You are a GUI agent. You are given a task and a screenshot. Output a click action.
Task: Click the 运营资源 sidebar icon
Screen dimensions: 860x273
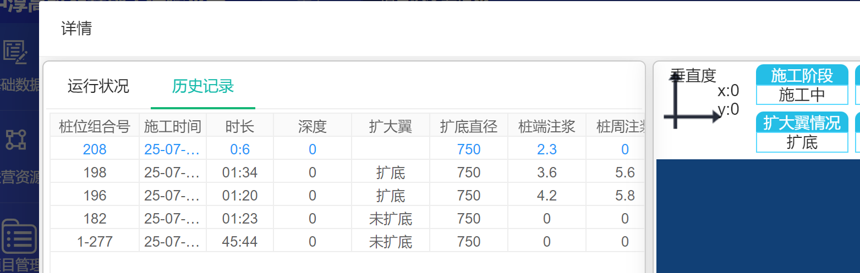(15, 140)
